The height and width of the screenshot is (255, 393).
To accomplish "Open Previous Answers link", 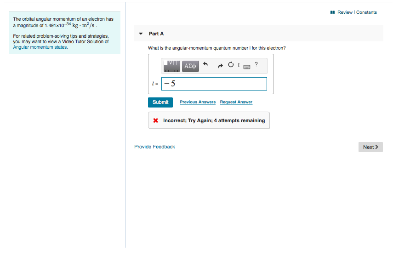I will click(x=198, y=102).
